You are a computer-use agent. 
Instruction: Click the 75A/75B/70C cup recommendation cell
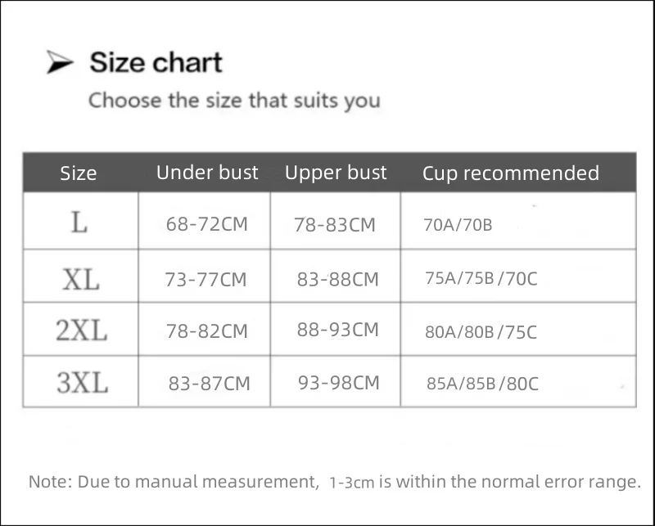(481, 278)
